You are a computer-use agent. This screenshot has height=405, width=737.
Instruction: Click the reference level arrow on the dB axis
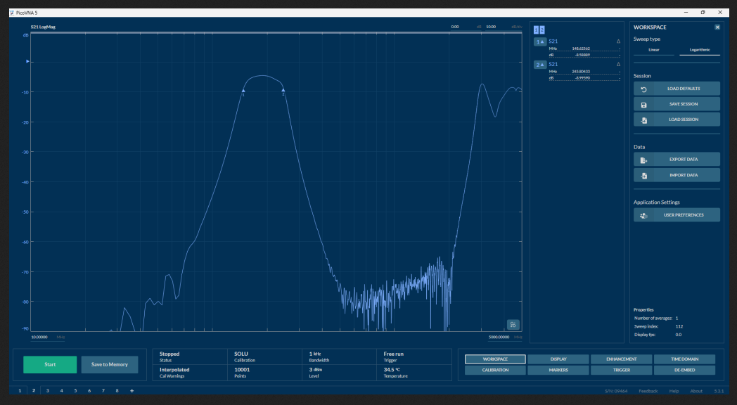coord(27,62)
